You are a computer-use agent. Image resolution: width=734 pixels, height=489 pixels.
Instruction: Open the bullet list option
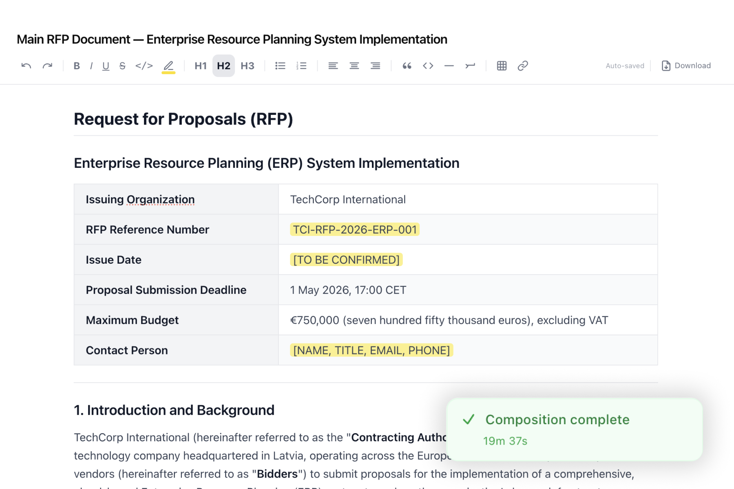[280, 65]
